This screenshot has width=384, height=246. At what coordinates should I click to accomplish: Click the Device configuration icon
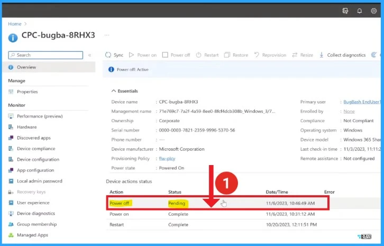pos(11,159)
